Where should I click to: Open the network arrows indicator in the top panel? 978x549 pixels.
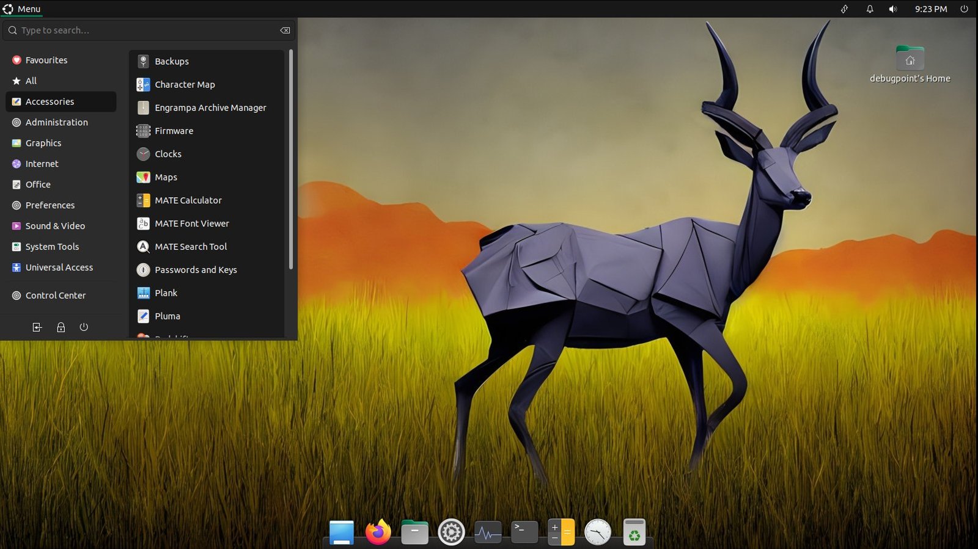pyautogui.click(x=844, y=9)
